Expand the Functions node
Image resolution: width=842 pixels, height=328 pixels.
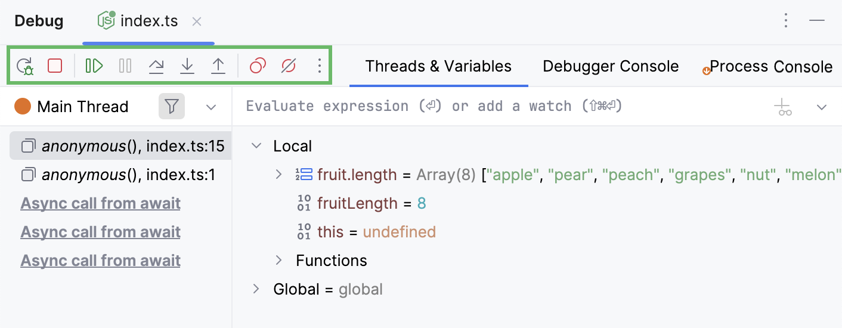point(278,261)
